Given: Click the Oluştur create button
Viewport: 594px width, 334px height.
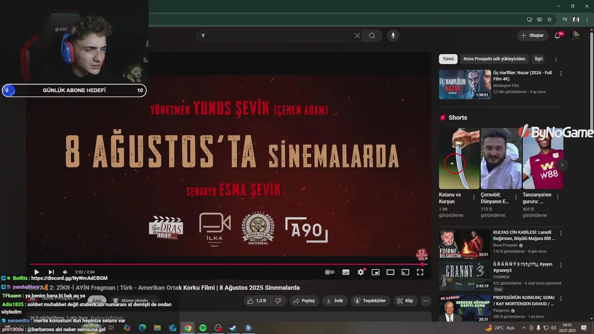Looking at the screenshot, I should click(x=532, y=36).
